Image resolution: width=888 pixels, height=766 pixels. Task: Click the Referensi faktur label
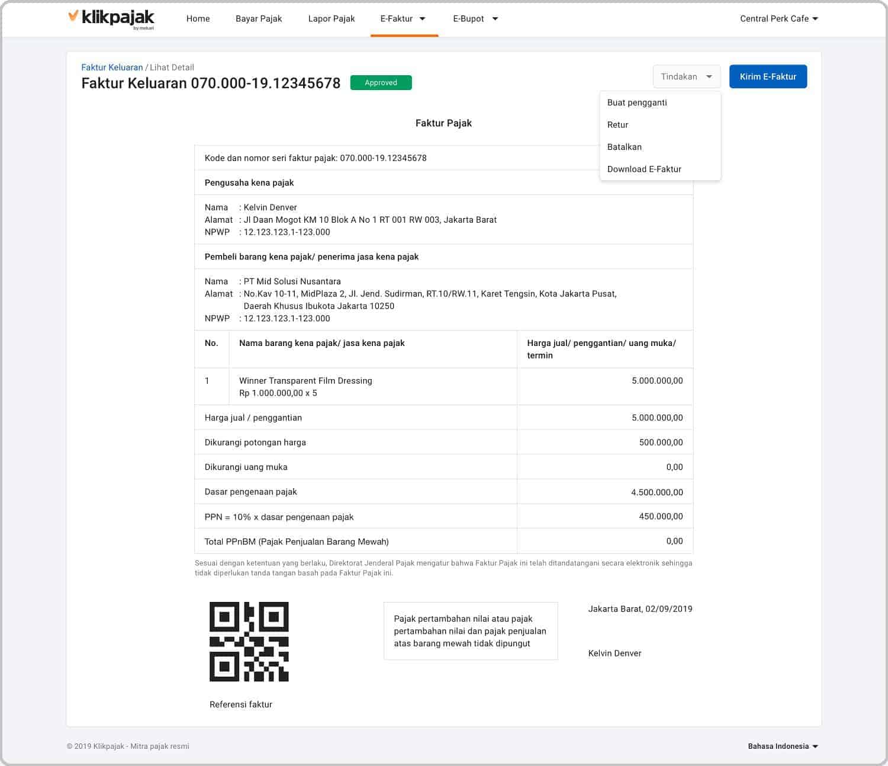point(241,704)
